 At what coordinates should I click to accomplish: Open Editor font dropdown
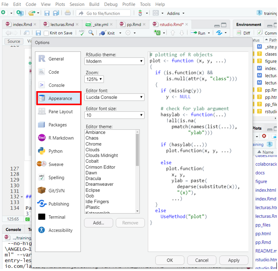coord(114,97)
